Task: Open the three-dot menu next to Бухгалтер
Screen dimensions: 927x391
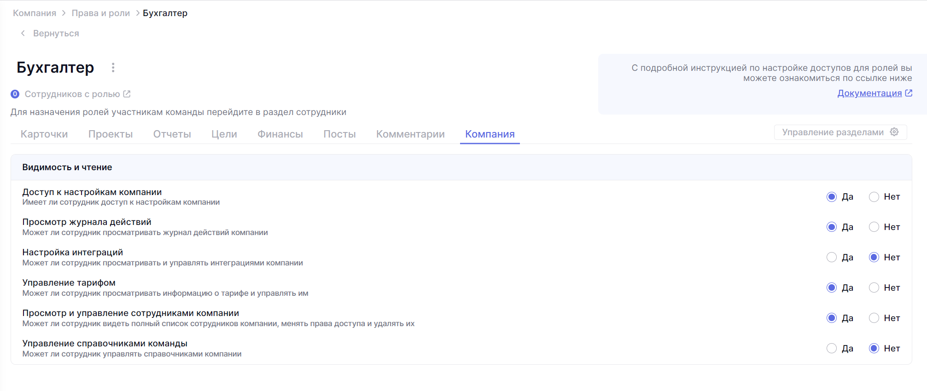Action: pyautogui.click(x=113, y=68)
